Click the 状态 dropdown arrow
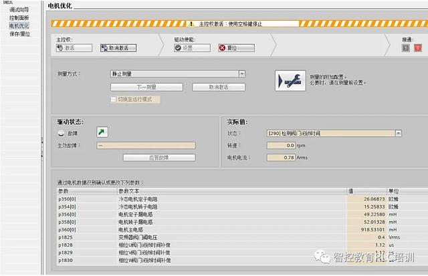This screenshot has height=276, width=428. pos(399,134)
